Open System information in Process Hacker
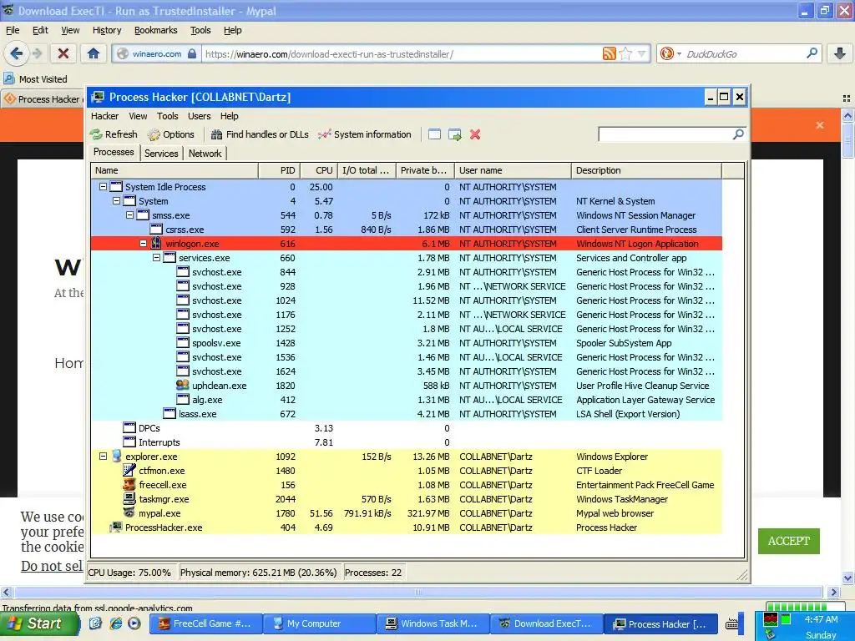Screen dimensions: 855x641 (364, 134)
